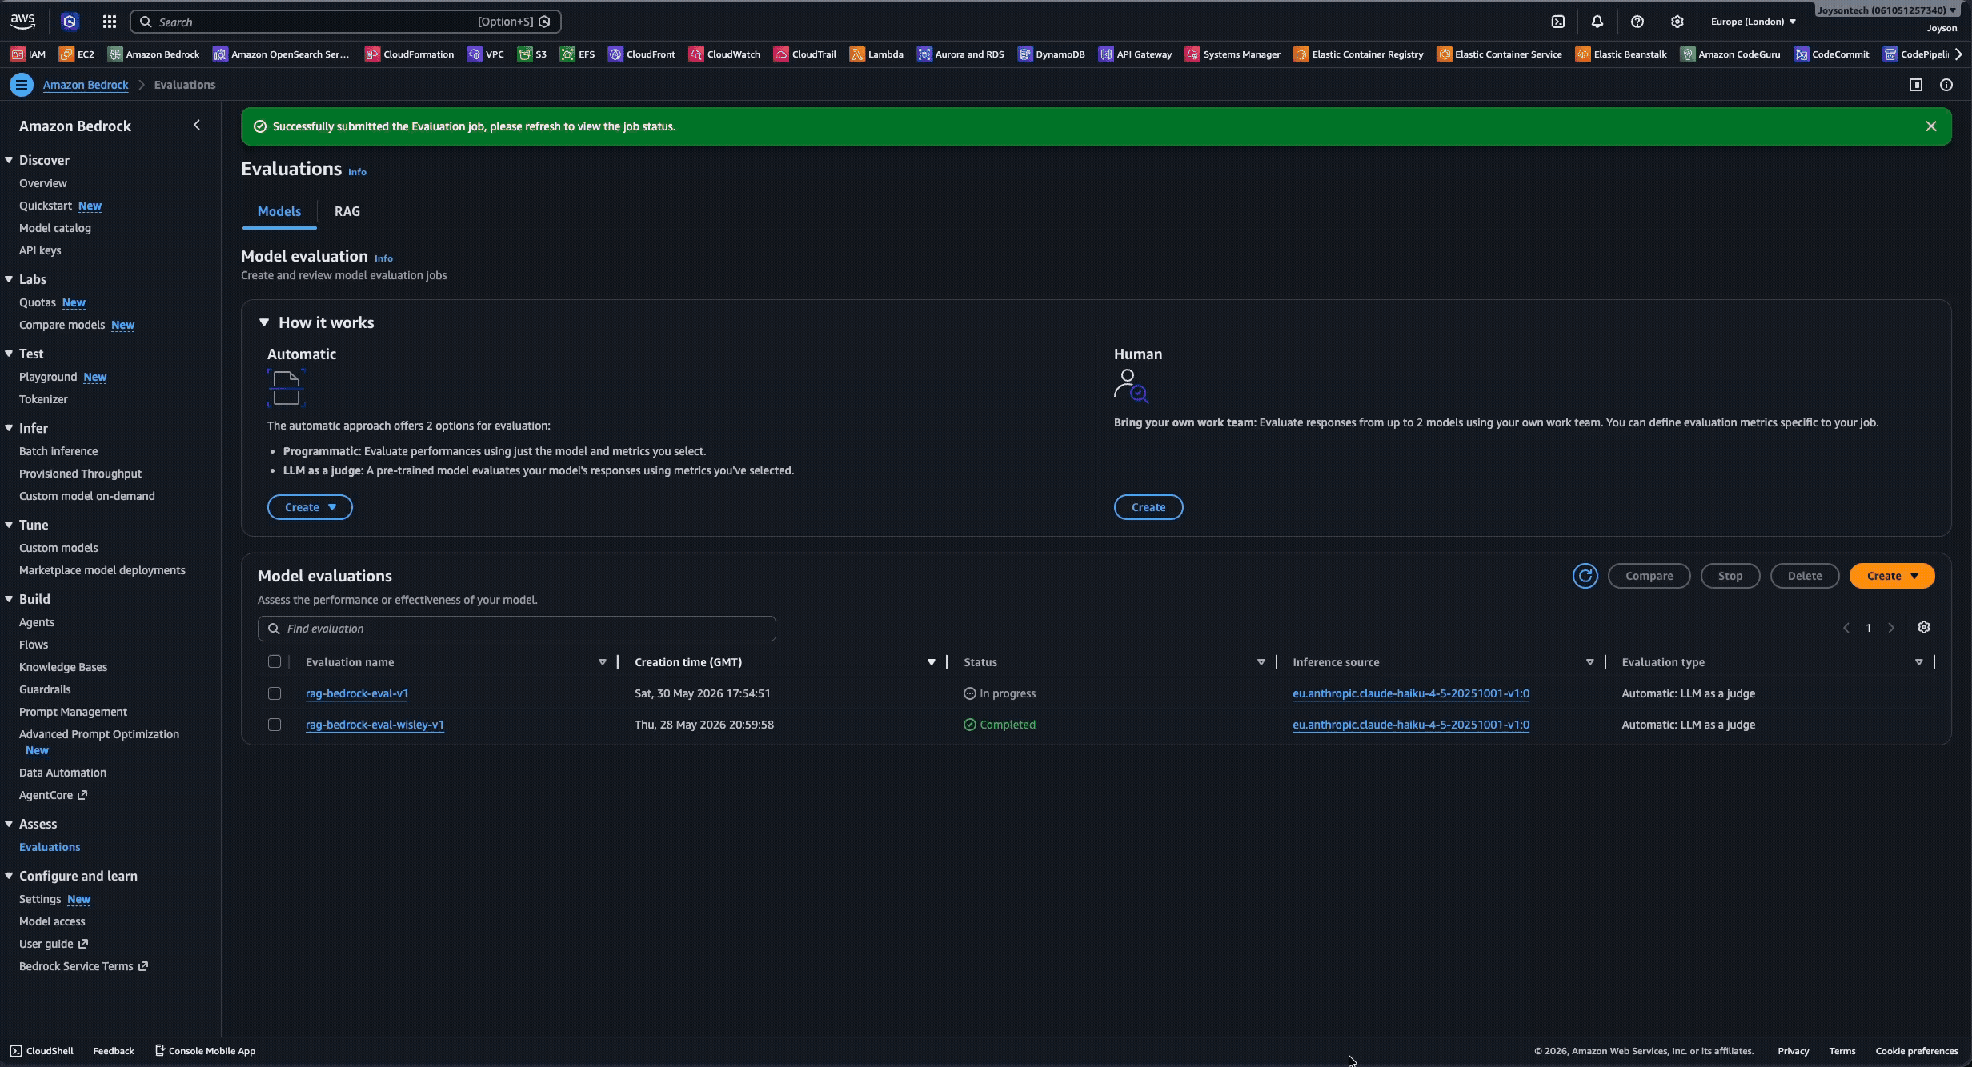Open the Joysontech account menu

click(1886, 10)
